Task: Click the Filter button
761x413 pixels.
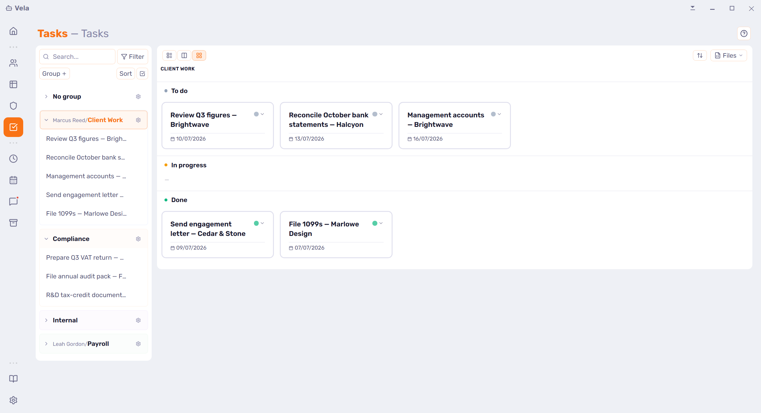Action: point(133,56)
